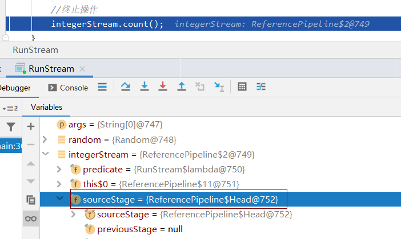
Task: Select the this$0 ReferencePipeline$11 row
Action: click(x=220, y=184)
